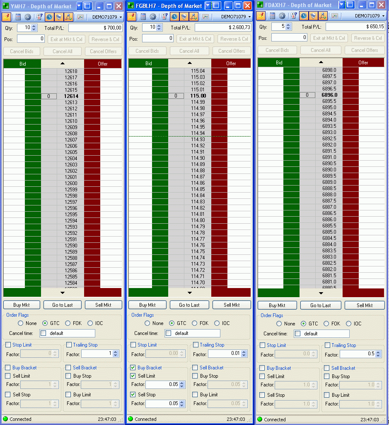This screenshot has height=425, width=389.
Task: Open calculator icon in FDAXH7 window toolbar
Action: click(273, 16)
